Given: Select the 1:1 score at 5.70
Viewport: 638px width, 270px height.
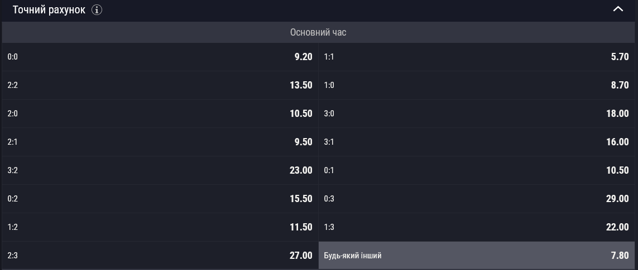Looking at the screenshot, I should 477,57.
